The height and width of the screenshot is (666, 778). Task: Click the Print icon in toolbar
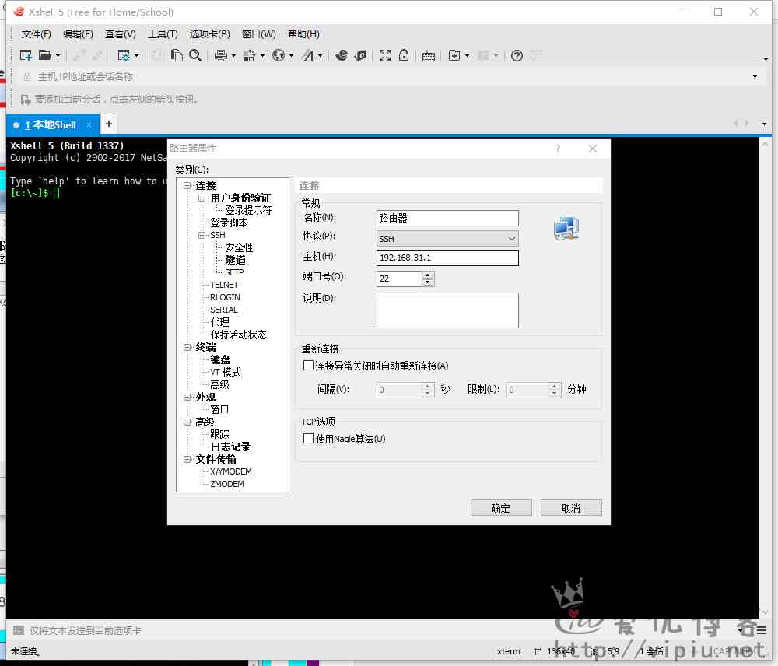click(221, 55)
